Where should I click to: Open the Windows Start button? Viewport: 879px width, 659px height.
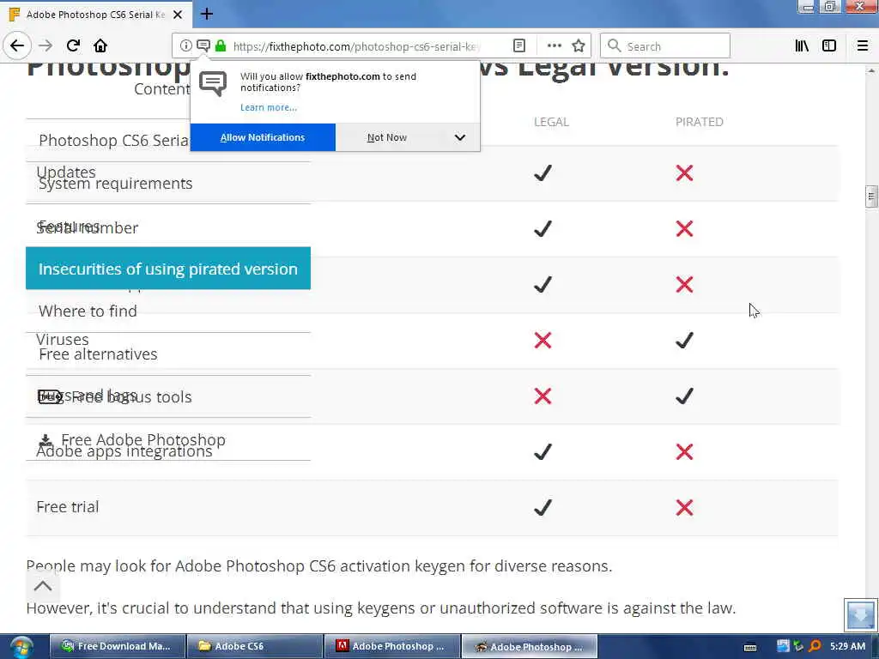(x=21, y=647)
